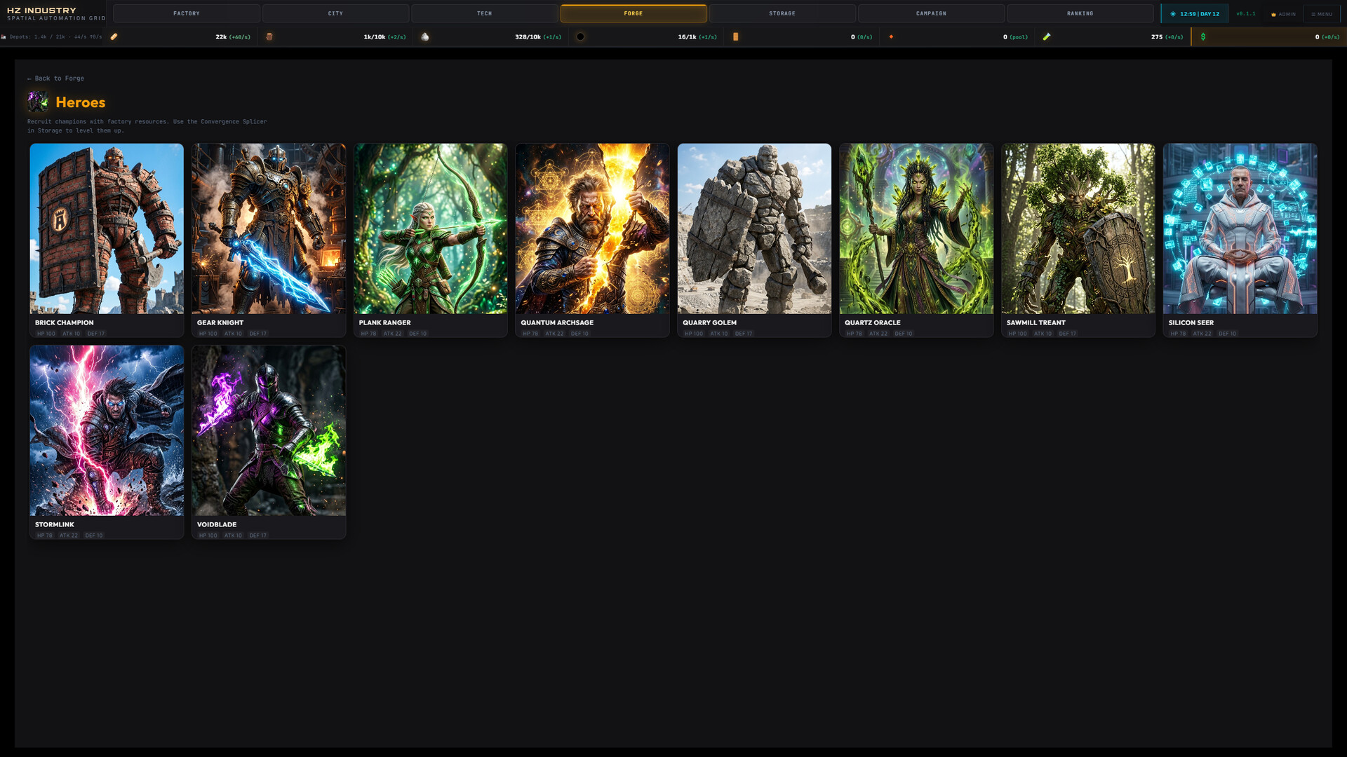Click the black coal resource icon
Screen dimensions: 1347x757
coord(580,36)
